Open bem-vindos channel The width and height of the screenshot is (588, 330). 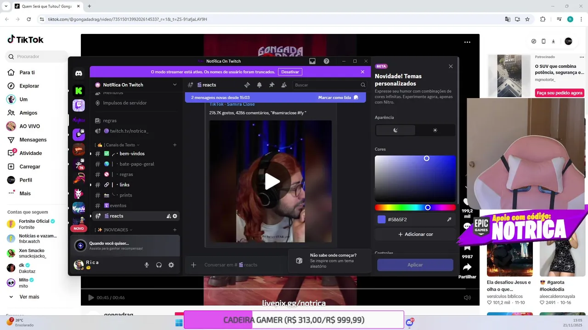pos(135,154)
